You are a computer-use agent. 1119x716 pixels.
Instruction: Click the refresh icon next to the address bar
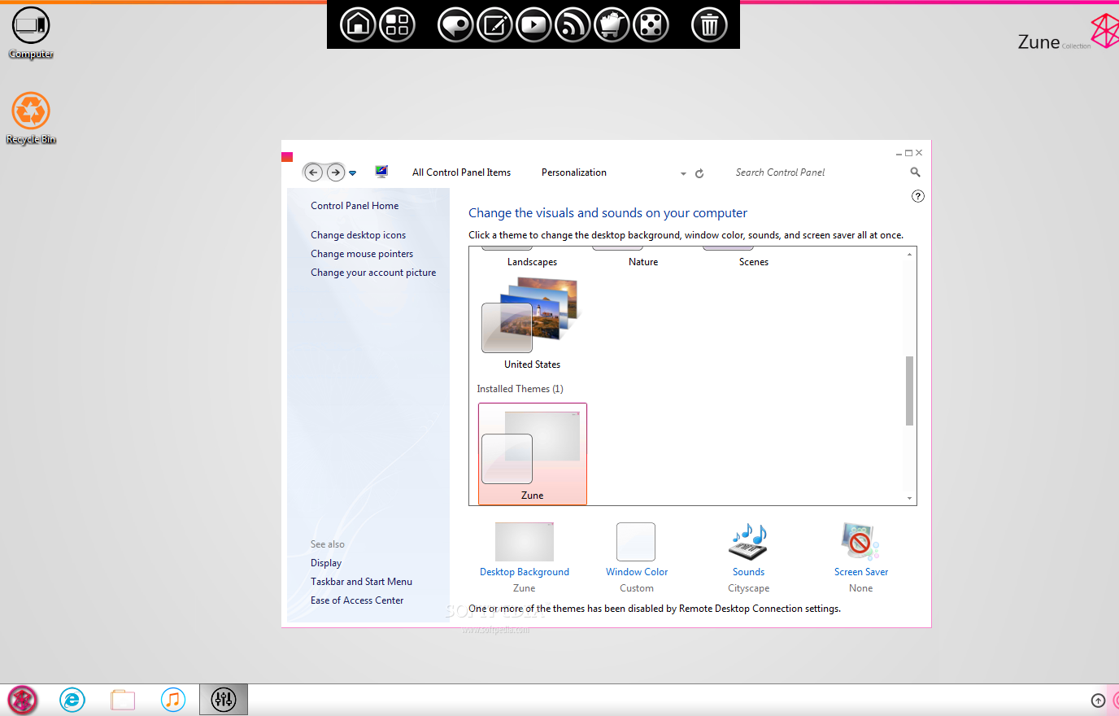tap(699, 173)
